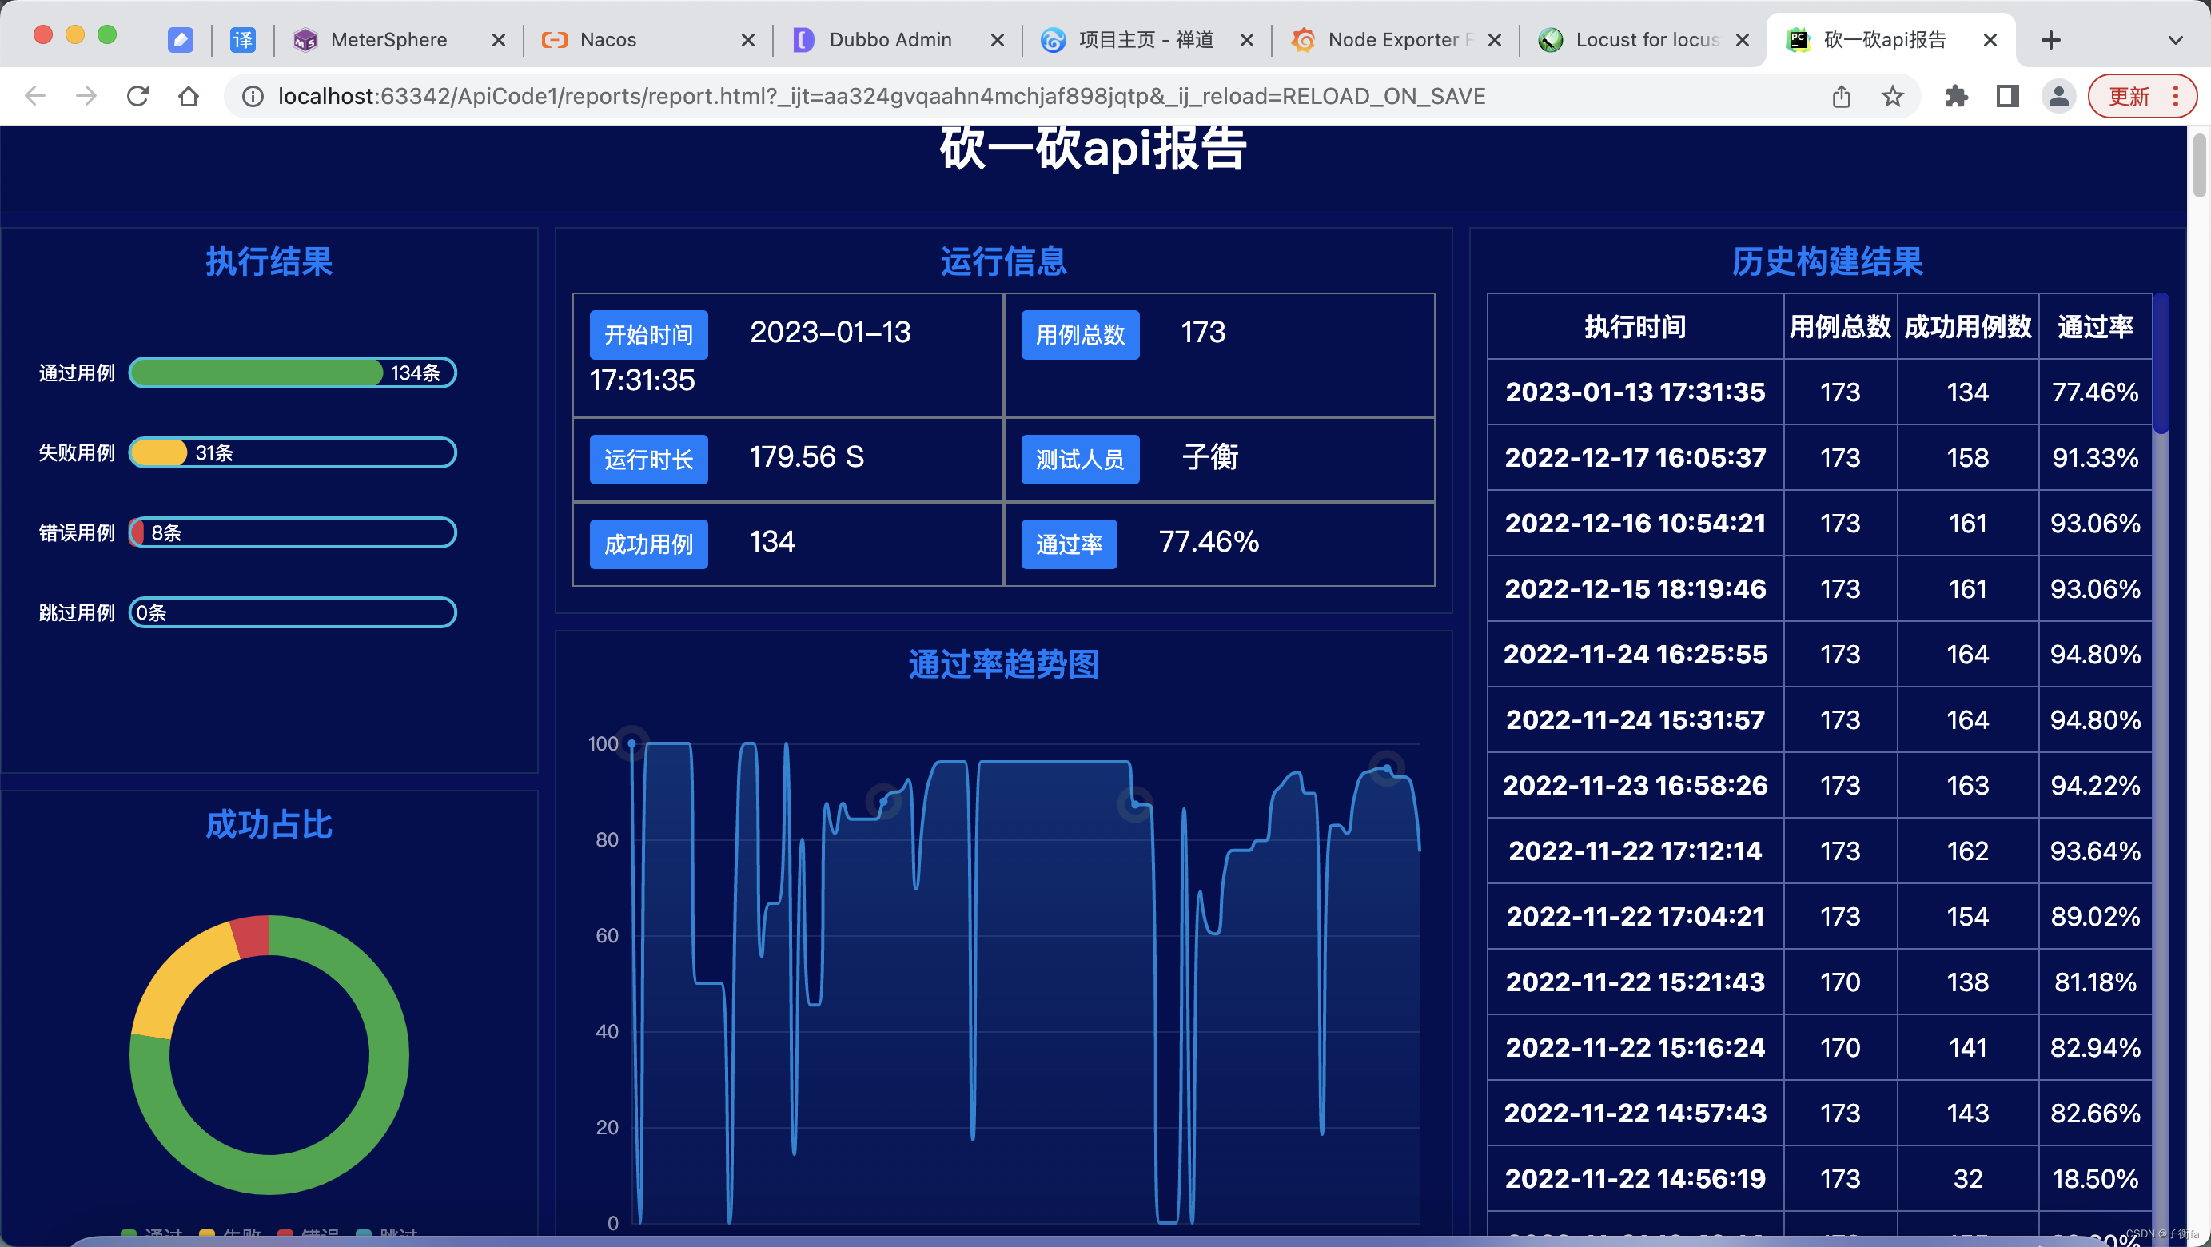Screen dimensions: 2211x1247
Task: Switch to the 项目主页 - 禅道 tab
Action: tap(1145, 39)
